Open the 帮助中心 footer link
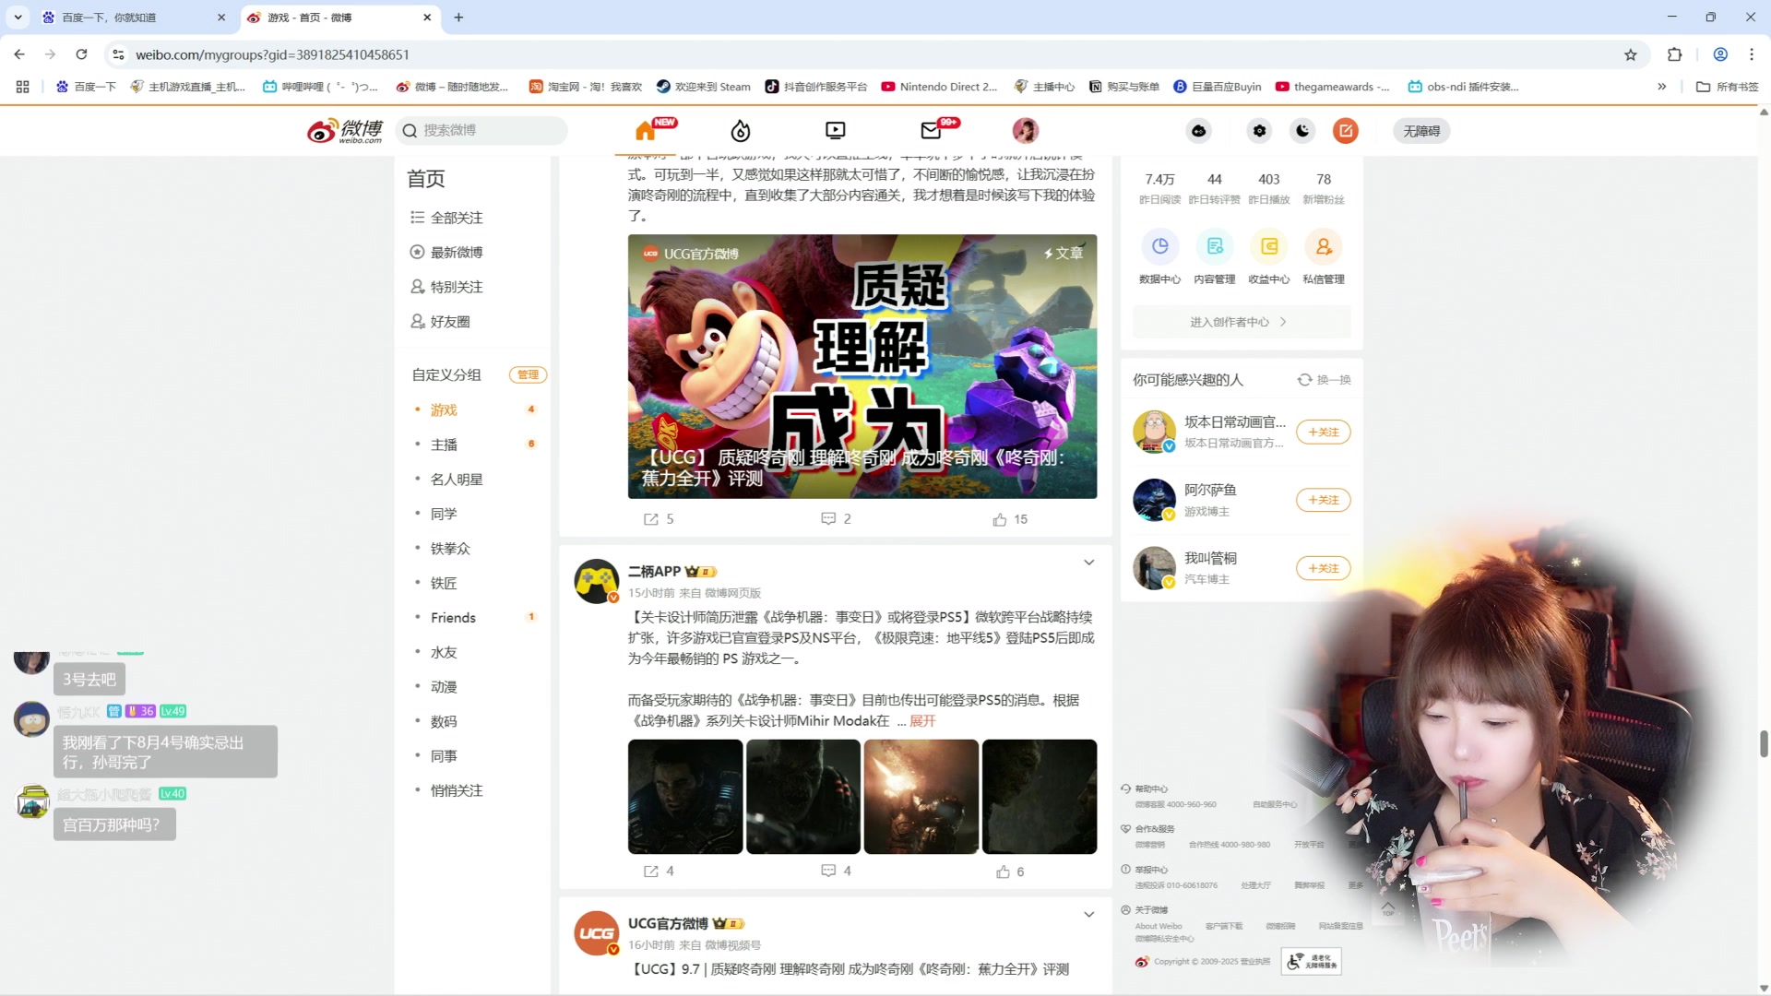1771x996 pixels. (1150, 789)
